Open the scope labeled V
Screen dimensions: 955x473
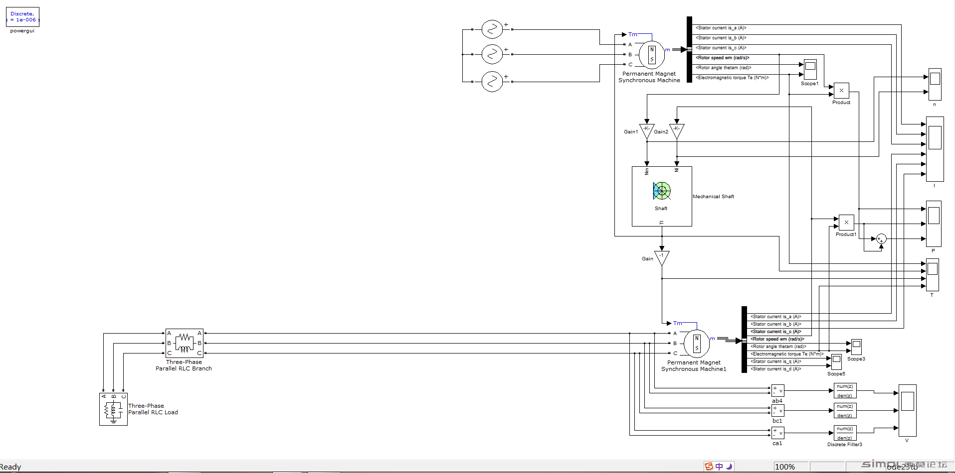click(907, 410)
